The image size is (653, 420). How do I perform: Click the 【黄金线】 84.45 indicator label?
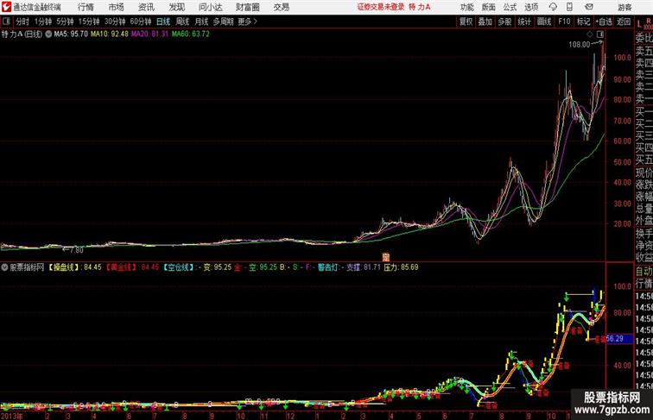click(131, 267)
